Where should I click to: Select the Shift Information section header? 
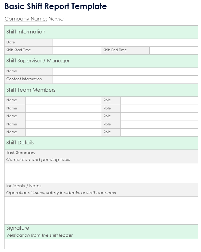click(26, 32)
